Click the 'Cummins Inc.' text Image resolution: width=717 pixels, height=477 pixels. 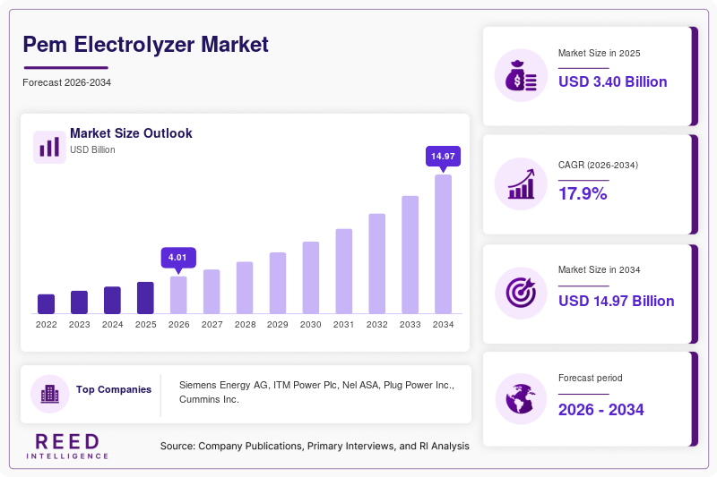click(209, 399)
